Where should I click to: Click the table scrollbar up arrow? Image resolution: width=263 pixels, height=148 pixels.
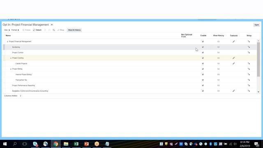pyautogui.click(x=258, y=41)
